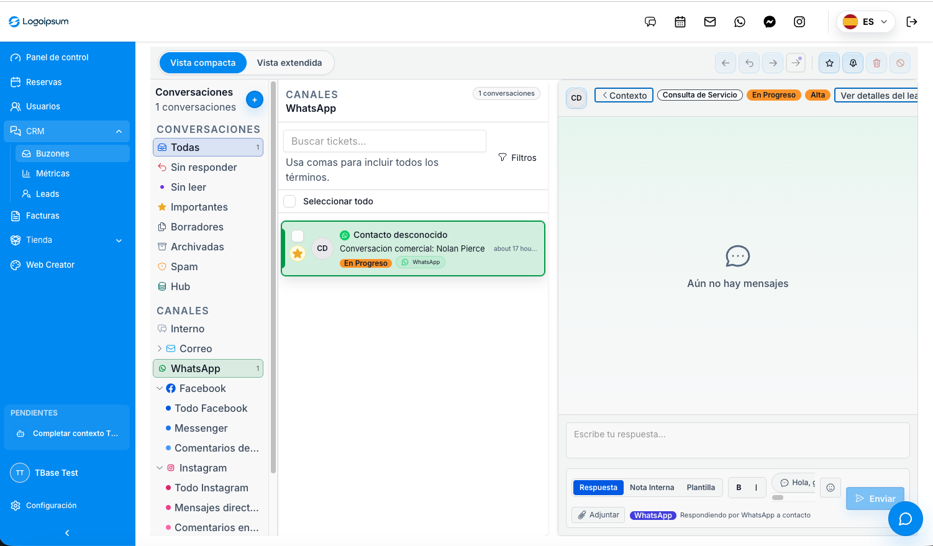
Task: Apply bold formatting with B button
Action: pos(739,488)
